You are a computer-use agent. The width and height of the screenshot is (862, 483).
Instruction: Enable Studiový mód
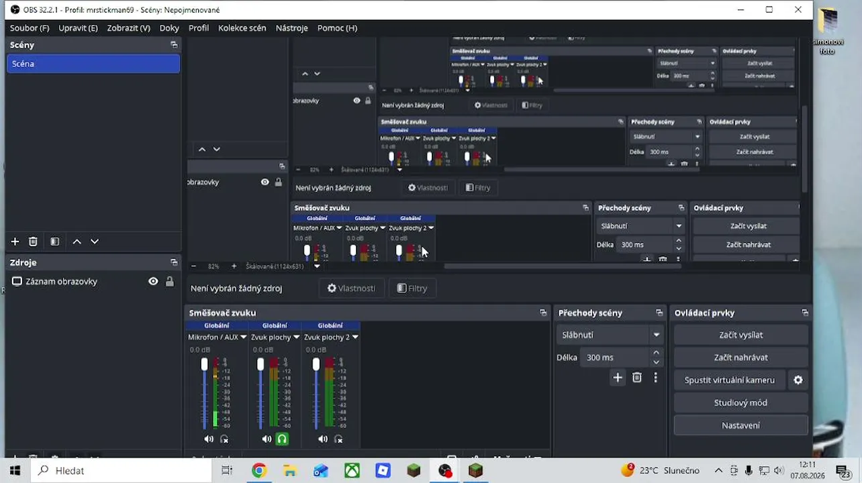(741, 402)
